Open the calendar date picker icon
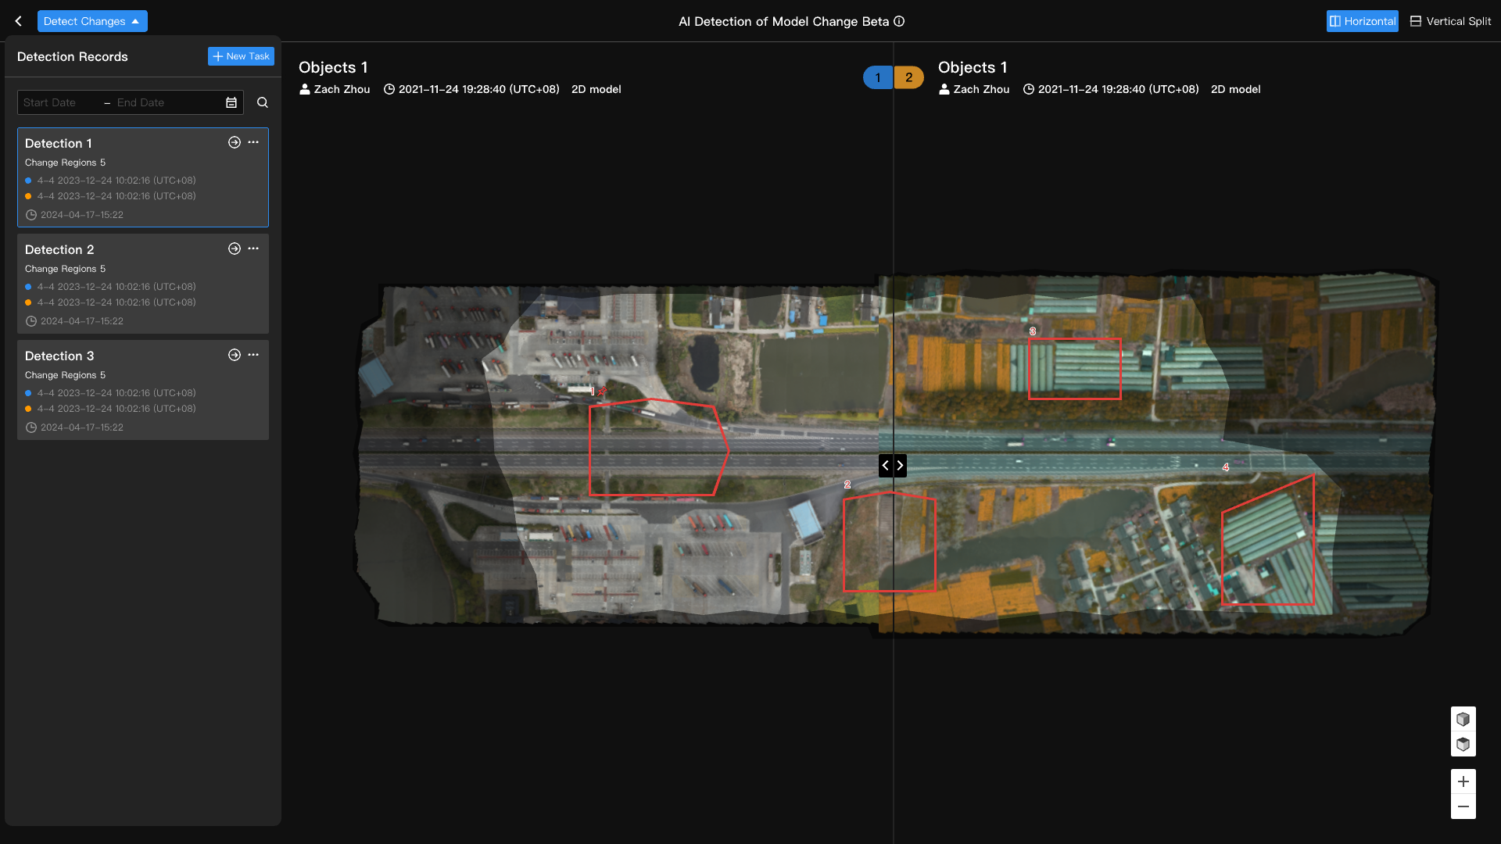 pos(231,102)
